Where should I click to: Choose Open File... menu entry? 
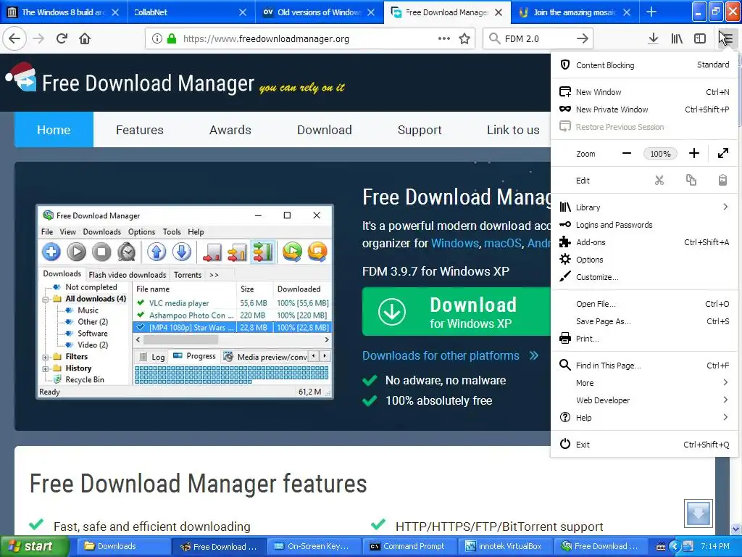click(644, 304)
